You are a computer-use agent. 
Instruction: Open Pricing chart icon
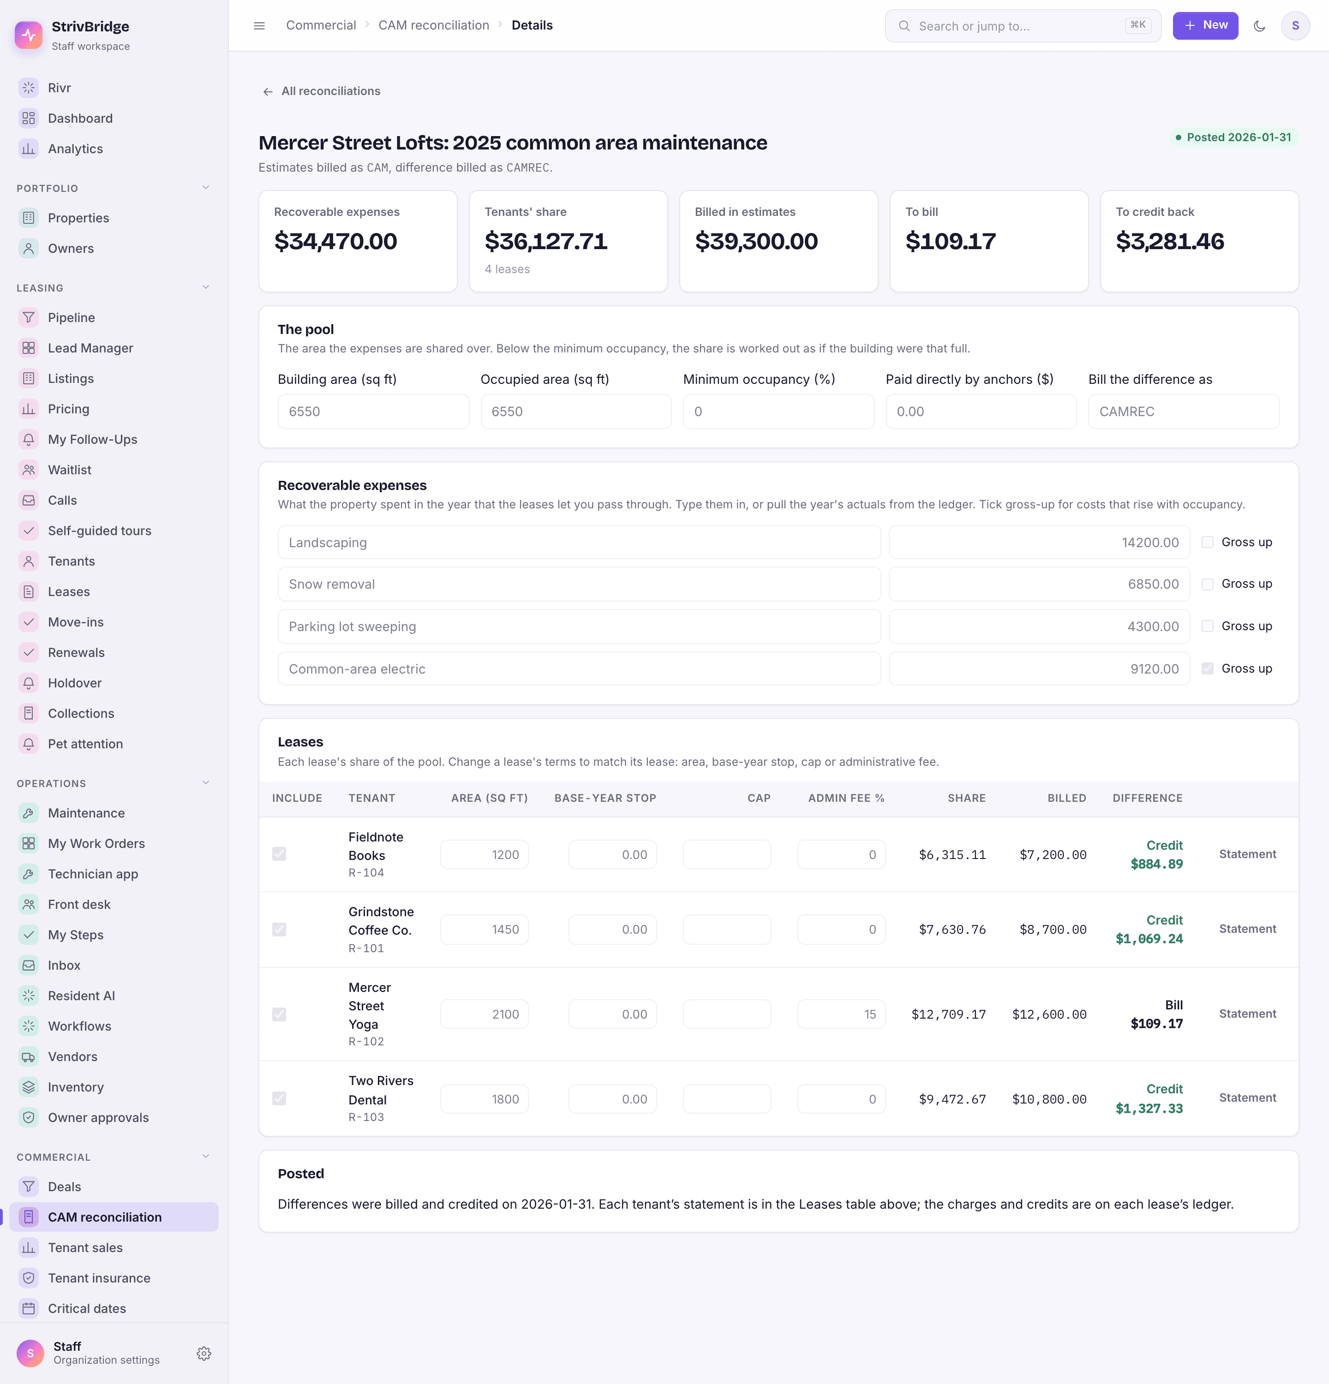point(28,409)
